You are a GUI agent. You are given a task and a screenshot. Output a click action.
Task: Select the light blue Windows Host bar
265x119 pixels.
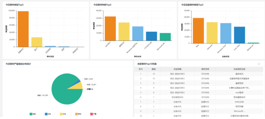pos(226,33)
